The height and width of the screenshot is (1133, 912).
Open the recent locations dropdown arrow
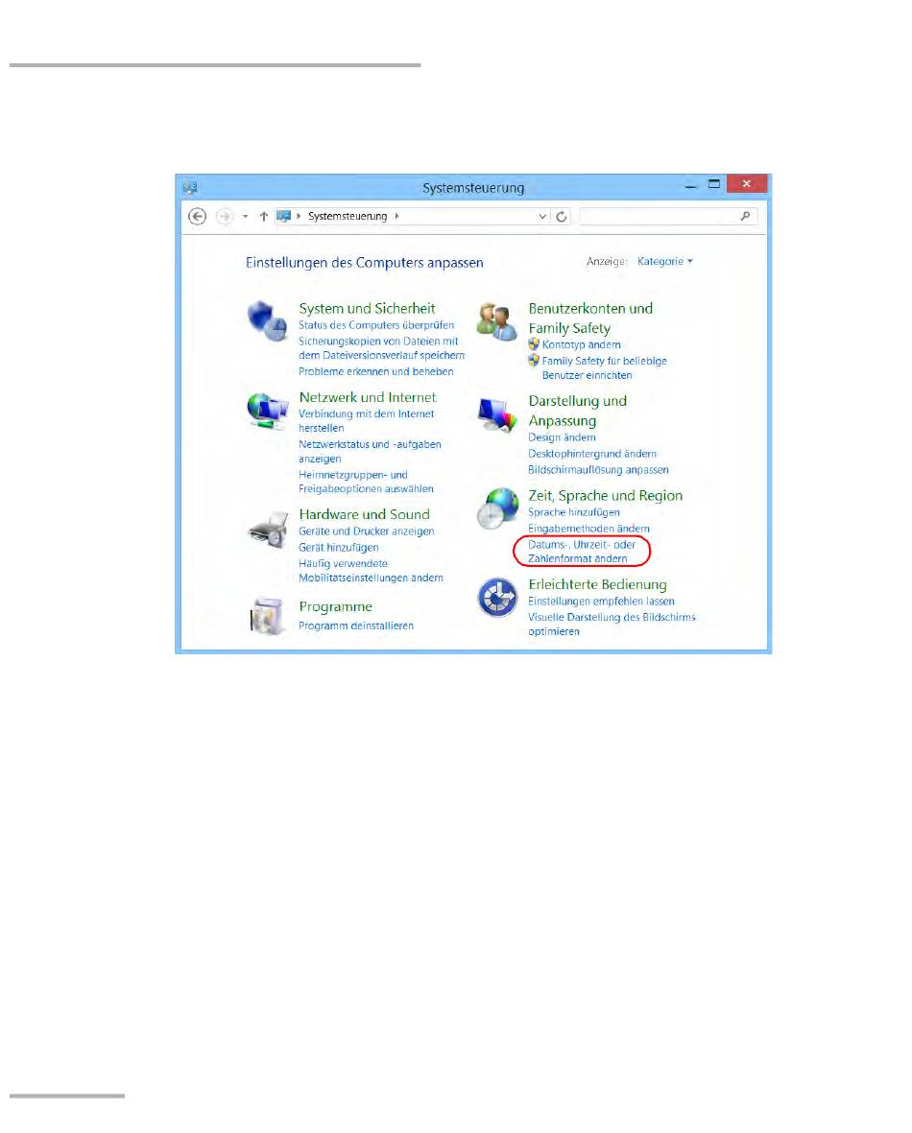click(245, 216)
